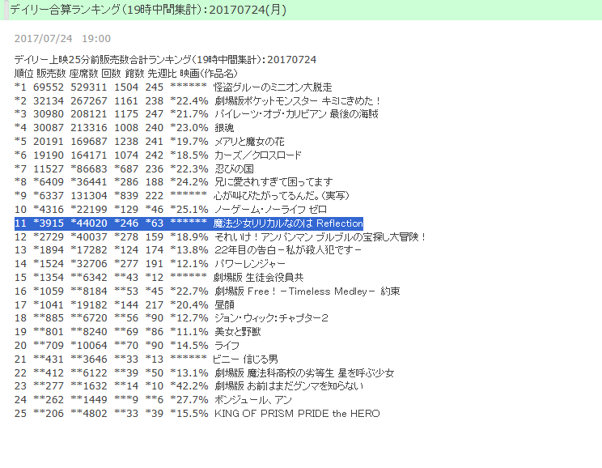Select movie title 忍びの国

234,168
